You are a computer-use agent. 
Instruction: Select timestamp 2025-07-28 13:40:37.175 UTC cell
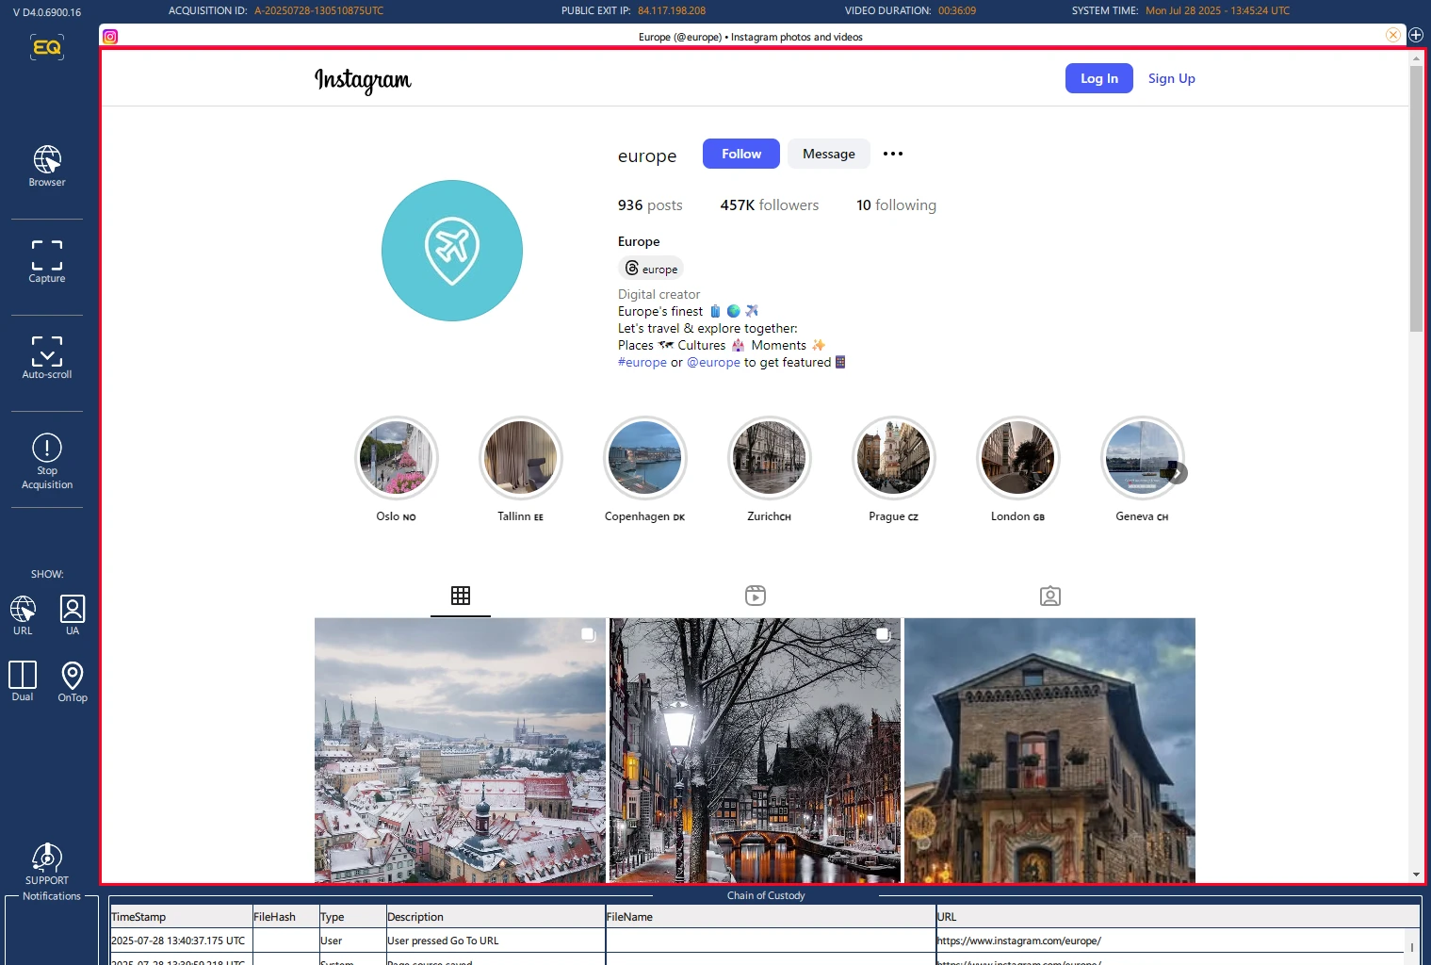[181, 940]
